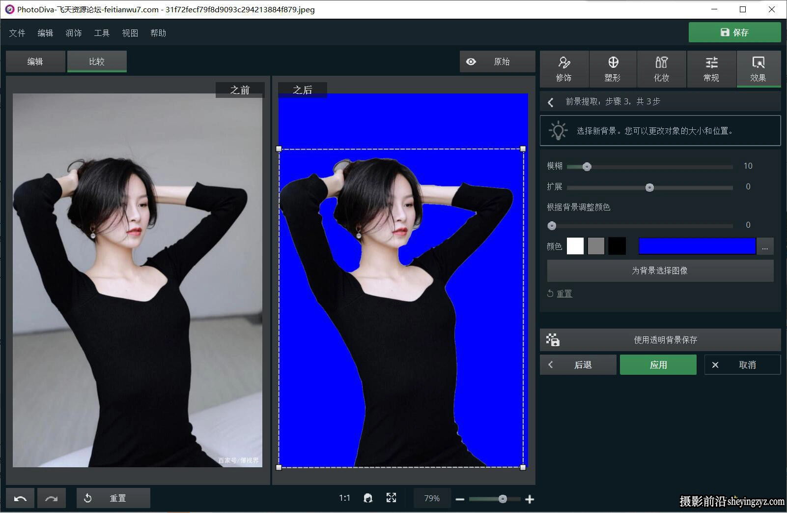Screen dimensions: 787x513
Task: Click the face zoom icon
Action: point(368,498)
